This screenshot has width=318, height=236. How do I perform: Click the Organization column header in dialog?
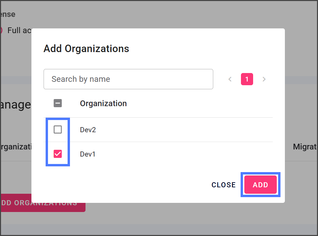coord(103,103)
